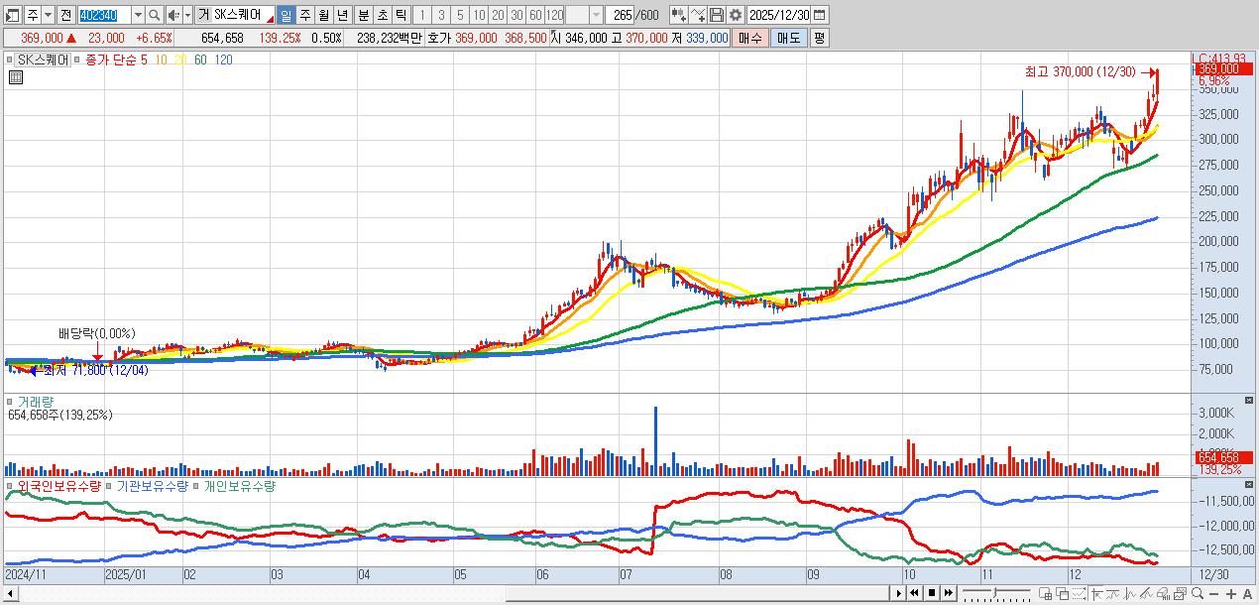Open stock code history dropdown arrow

pyautogui.click(x=137, y=15)
